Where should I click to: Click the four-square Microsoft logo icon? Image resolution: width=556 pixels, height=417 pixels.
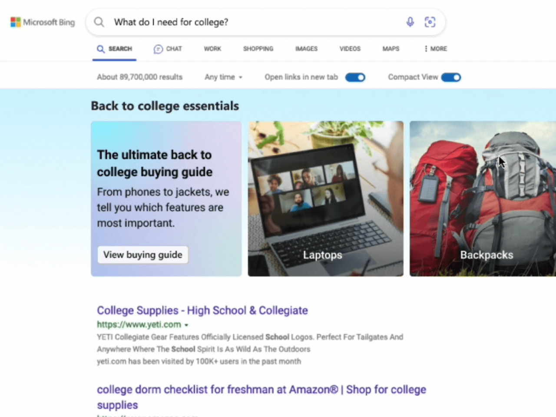point(16,22)
